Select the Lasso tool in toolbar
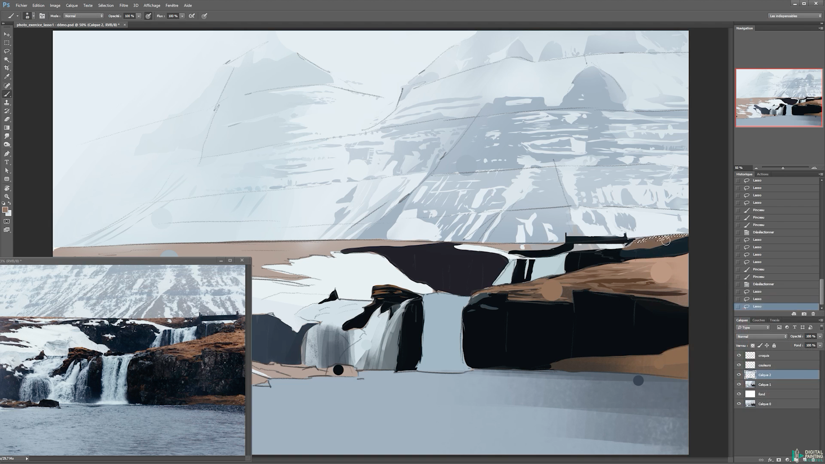The width and height of the screenshot is (825, 464). click(7, 51)
